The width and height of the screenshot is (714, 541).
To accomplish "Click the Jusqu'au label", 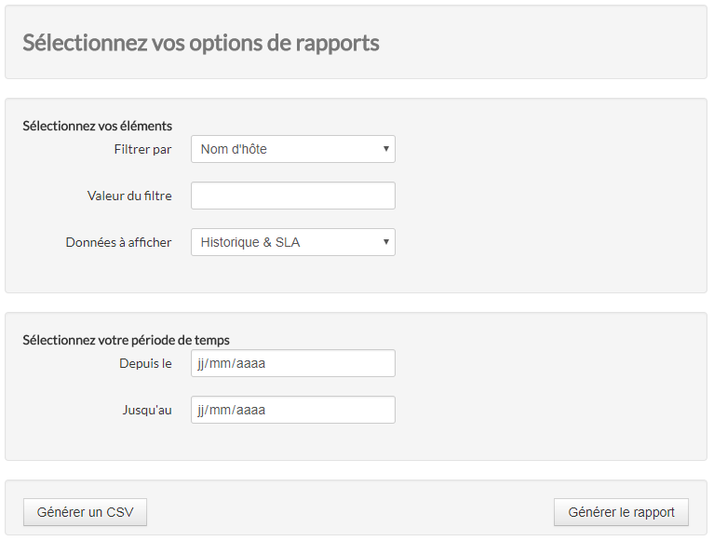I will (146, 410).
